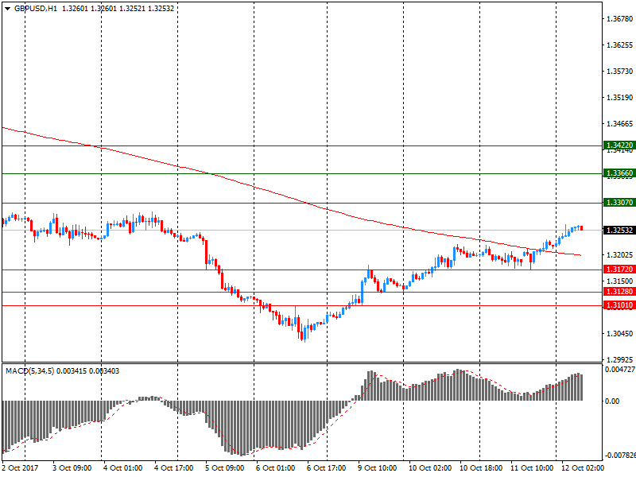636x477 pixels.
Task: Select the 1.34220 green level price label
Action: (619, 145)
